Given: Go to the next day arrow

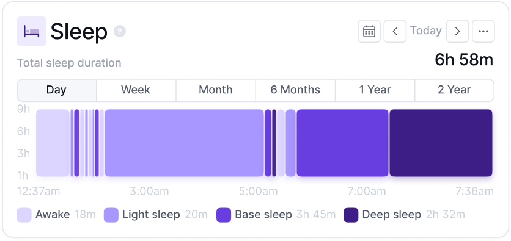Looking at the screenshot, I should (458, 31).
